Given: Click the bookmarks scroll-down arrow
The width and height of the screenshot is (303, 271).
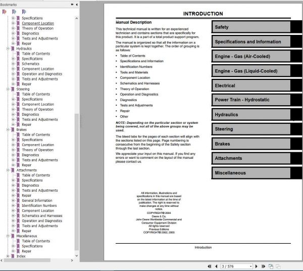Looking at the screenshot, I should click(77, 256).
